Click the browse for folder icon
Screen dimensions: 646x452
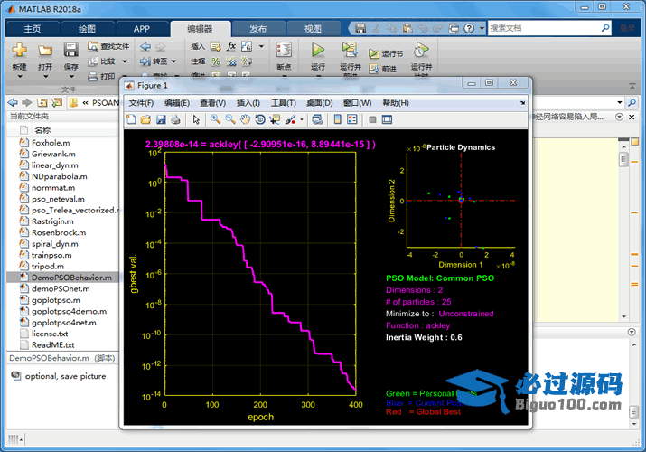point(57,102)
